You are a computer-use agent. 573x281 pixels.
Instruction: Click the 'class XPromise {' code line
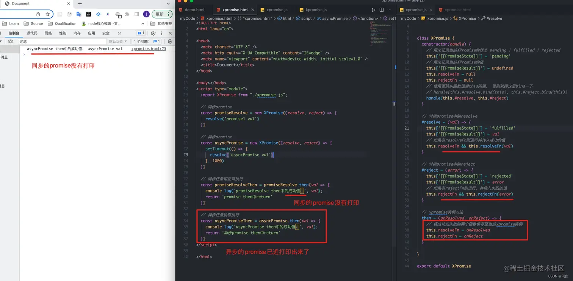tap(435, 38)
